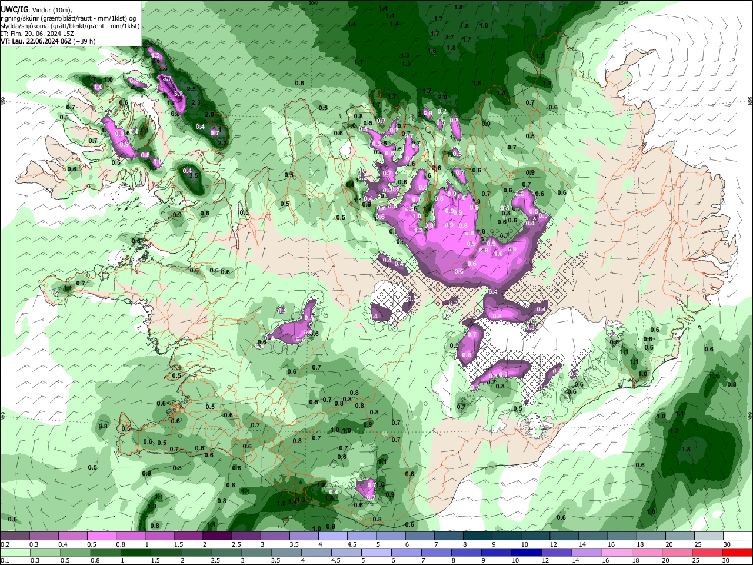Click the '64N' latitude label on right edge

point(750,415)
